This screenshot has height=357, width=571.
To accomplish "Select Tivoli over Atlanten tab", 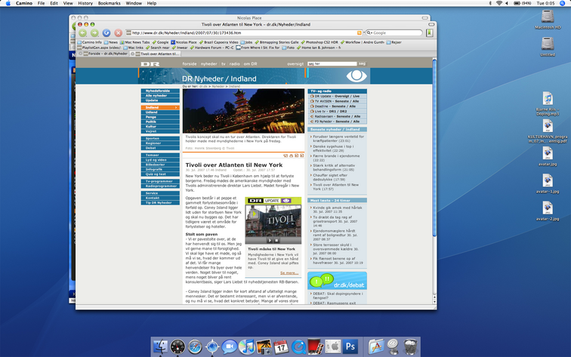I will (x=158, y=54).
